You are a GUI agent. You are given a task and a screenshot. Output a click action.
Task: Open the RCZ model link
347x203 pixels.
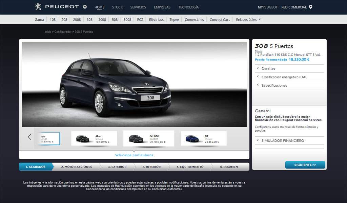[x=140, y=20]
